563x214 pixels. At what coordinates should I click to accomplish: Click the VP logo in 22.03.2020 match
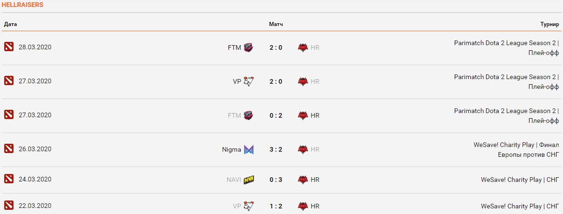(249, 206)
